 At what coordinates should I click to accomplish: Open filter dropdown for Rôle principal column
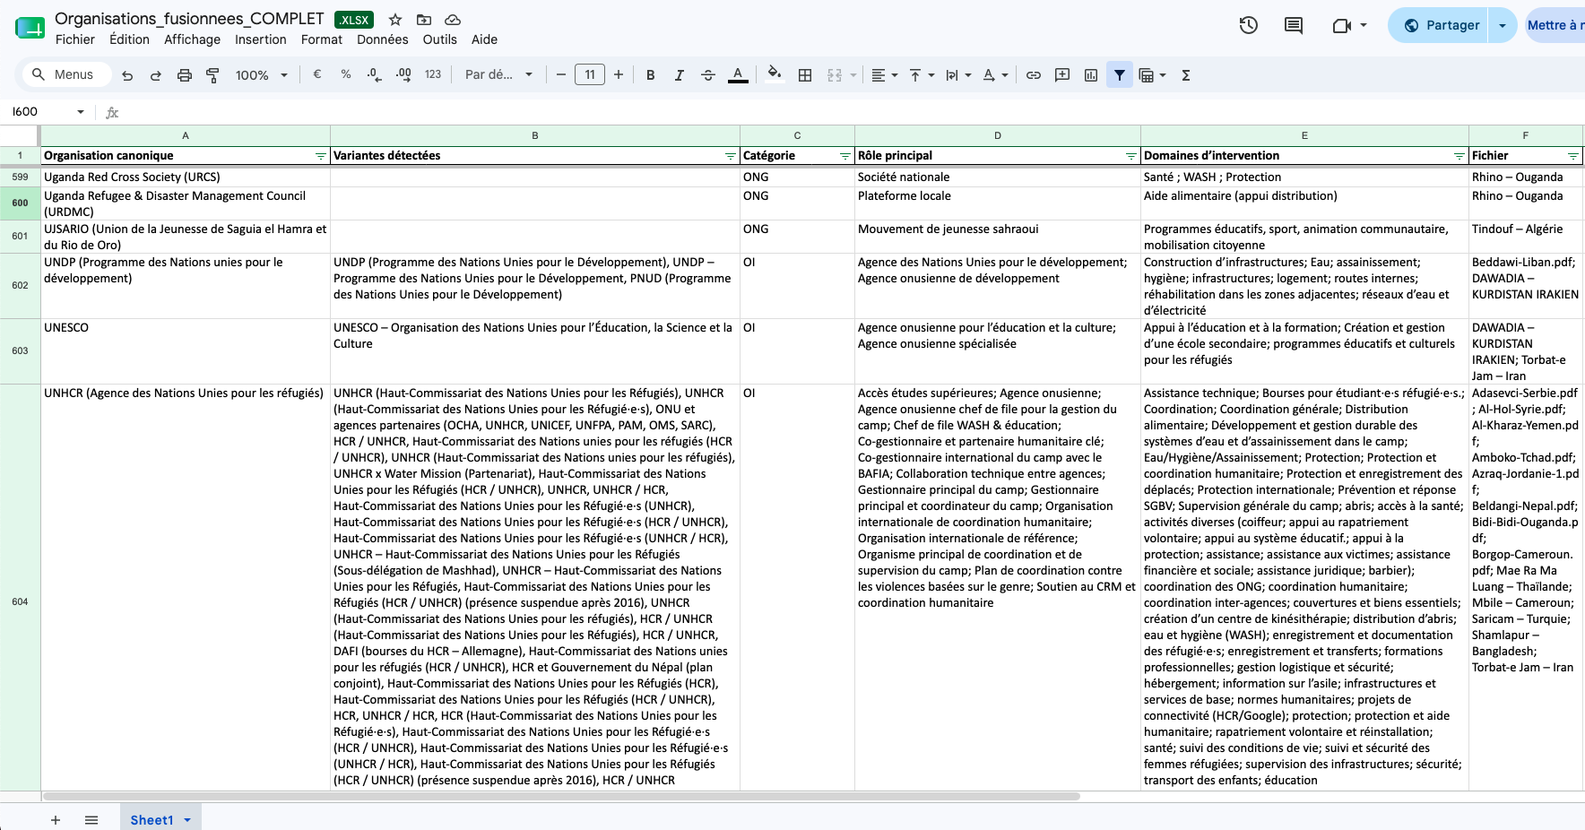[1130, 156]
